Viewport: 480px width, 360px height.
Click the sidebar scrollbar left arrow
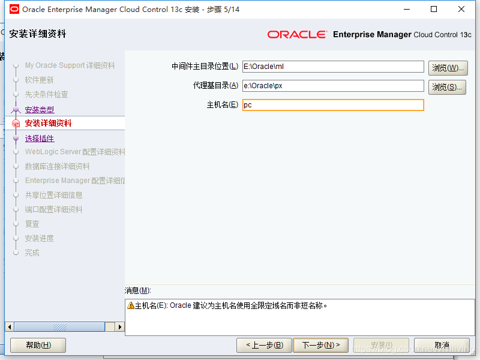(x=10, y=327)
